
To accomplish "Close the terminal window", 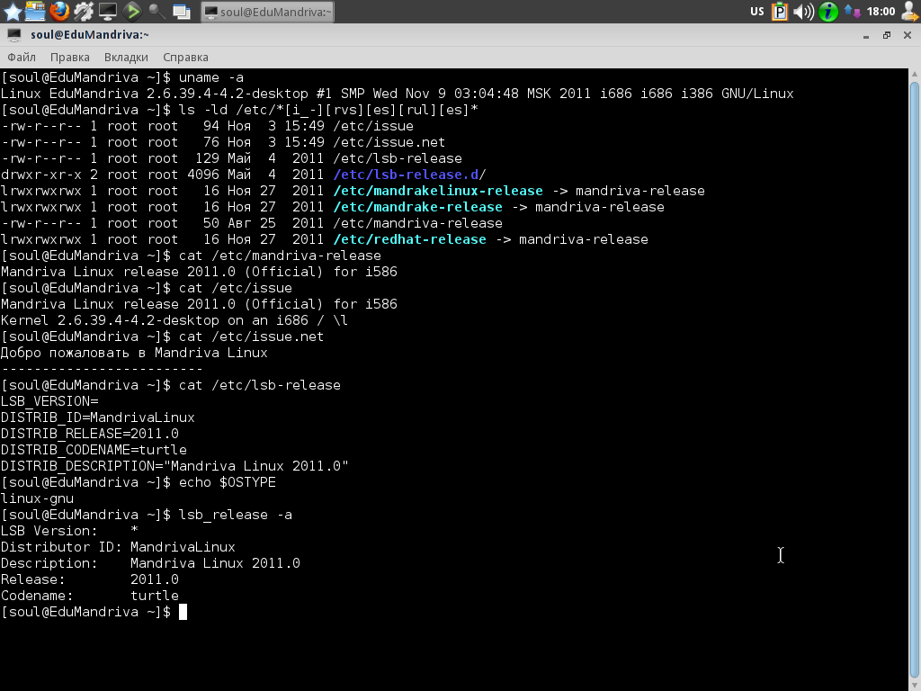I will click(x=907, y=35).
